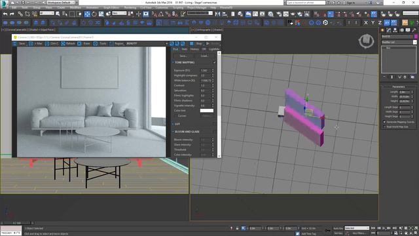This screenshot has width=419, height=236.
Task: Click the search keyword input field
Action: (x=306, y=3)
